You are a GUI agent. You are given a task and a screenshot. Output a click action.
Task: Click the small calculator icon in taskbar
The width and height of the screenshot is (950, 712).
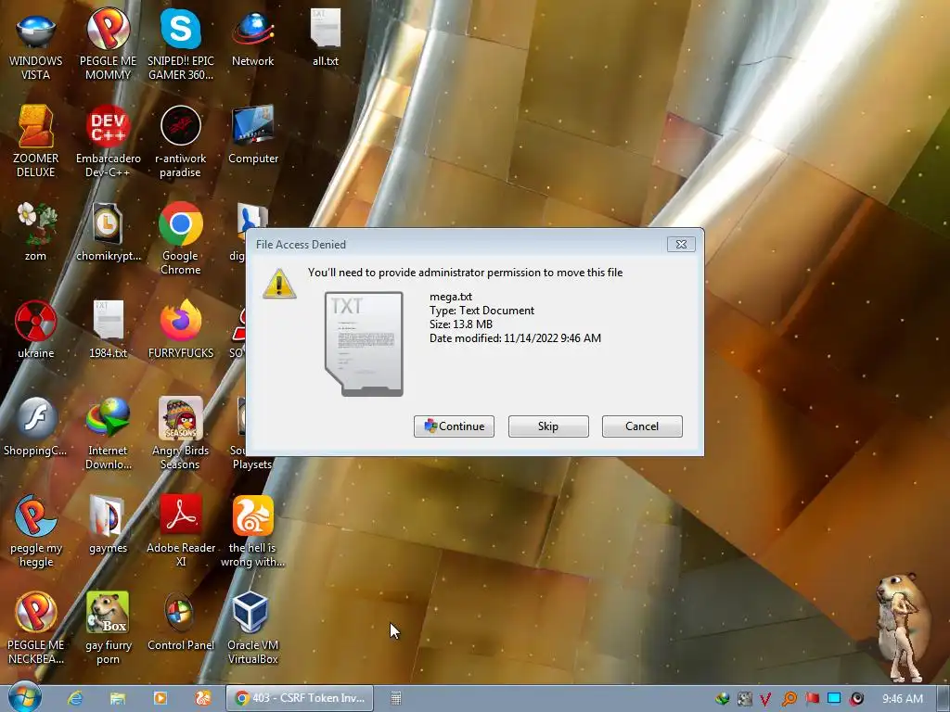pyautogui.click(x=395, y=698)
